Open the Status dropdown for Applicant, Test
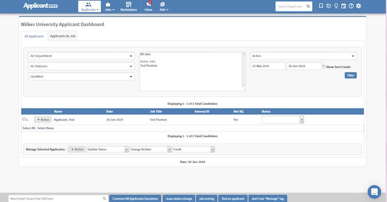Screen dimensions: 387x202 (283, 119)
